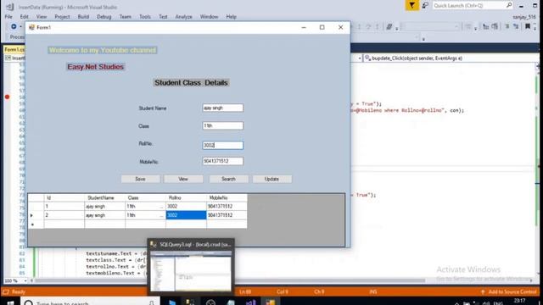Open the Tools menu
Image resolution: width=543 pixels, height=305 pixels.
click(x=145, y=17)
